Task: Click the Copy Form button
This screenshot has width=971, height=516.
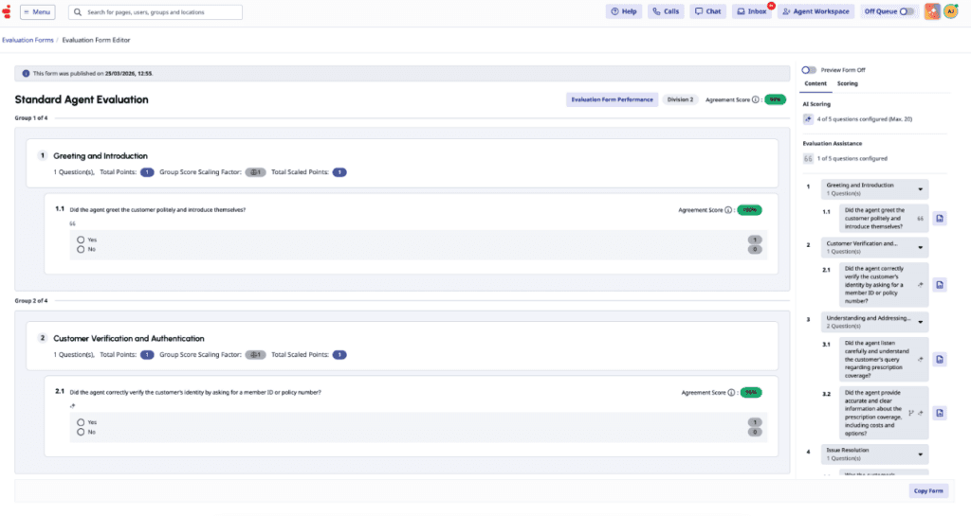Action: click(927, 490)
